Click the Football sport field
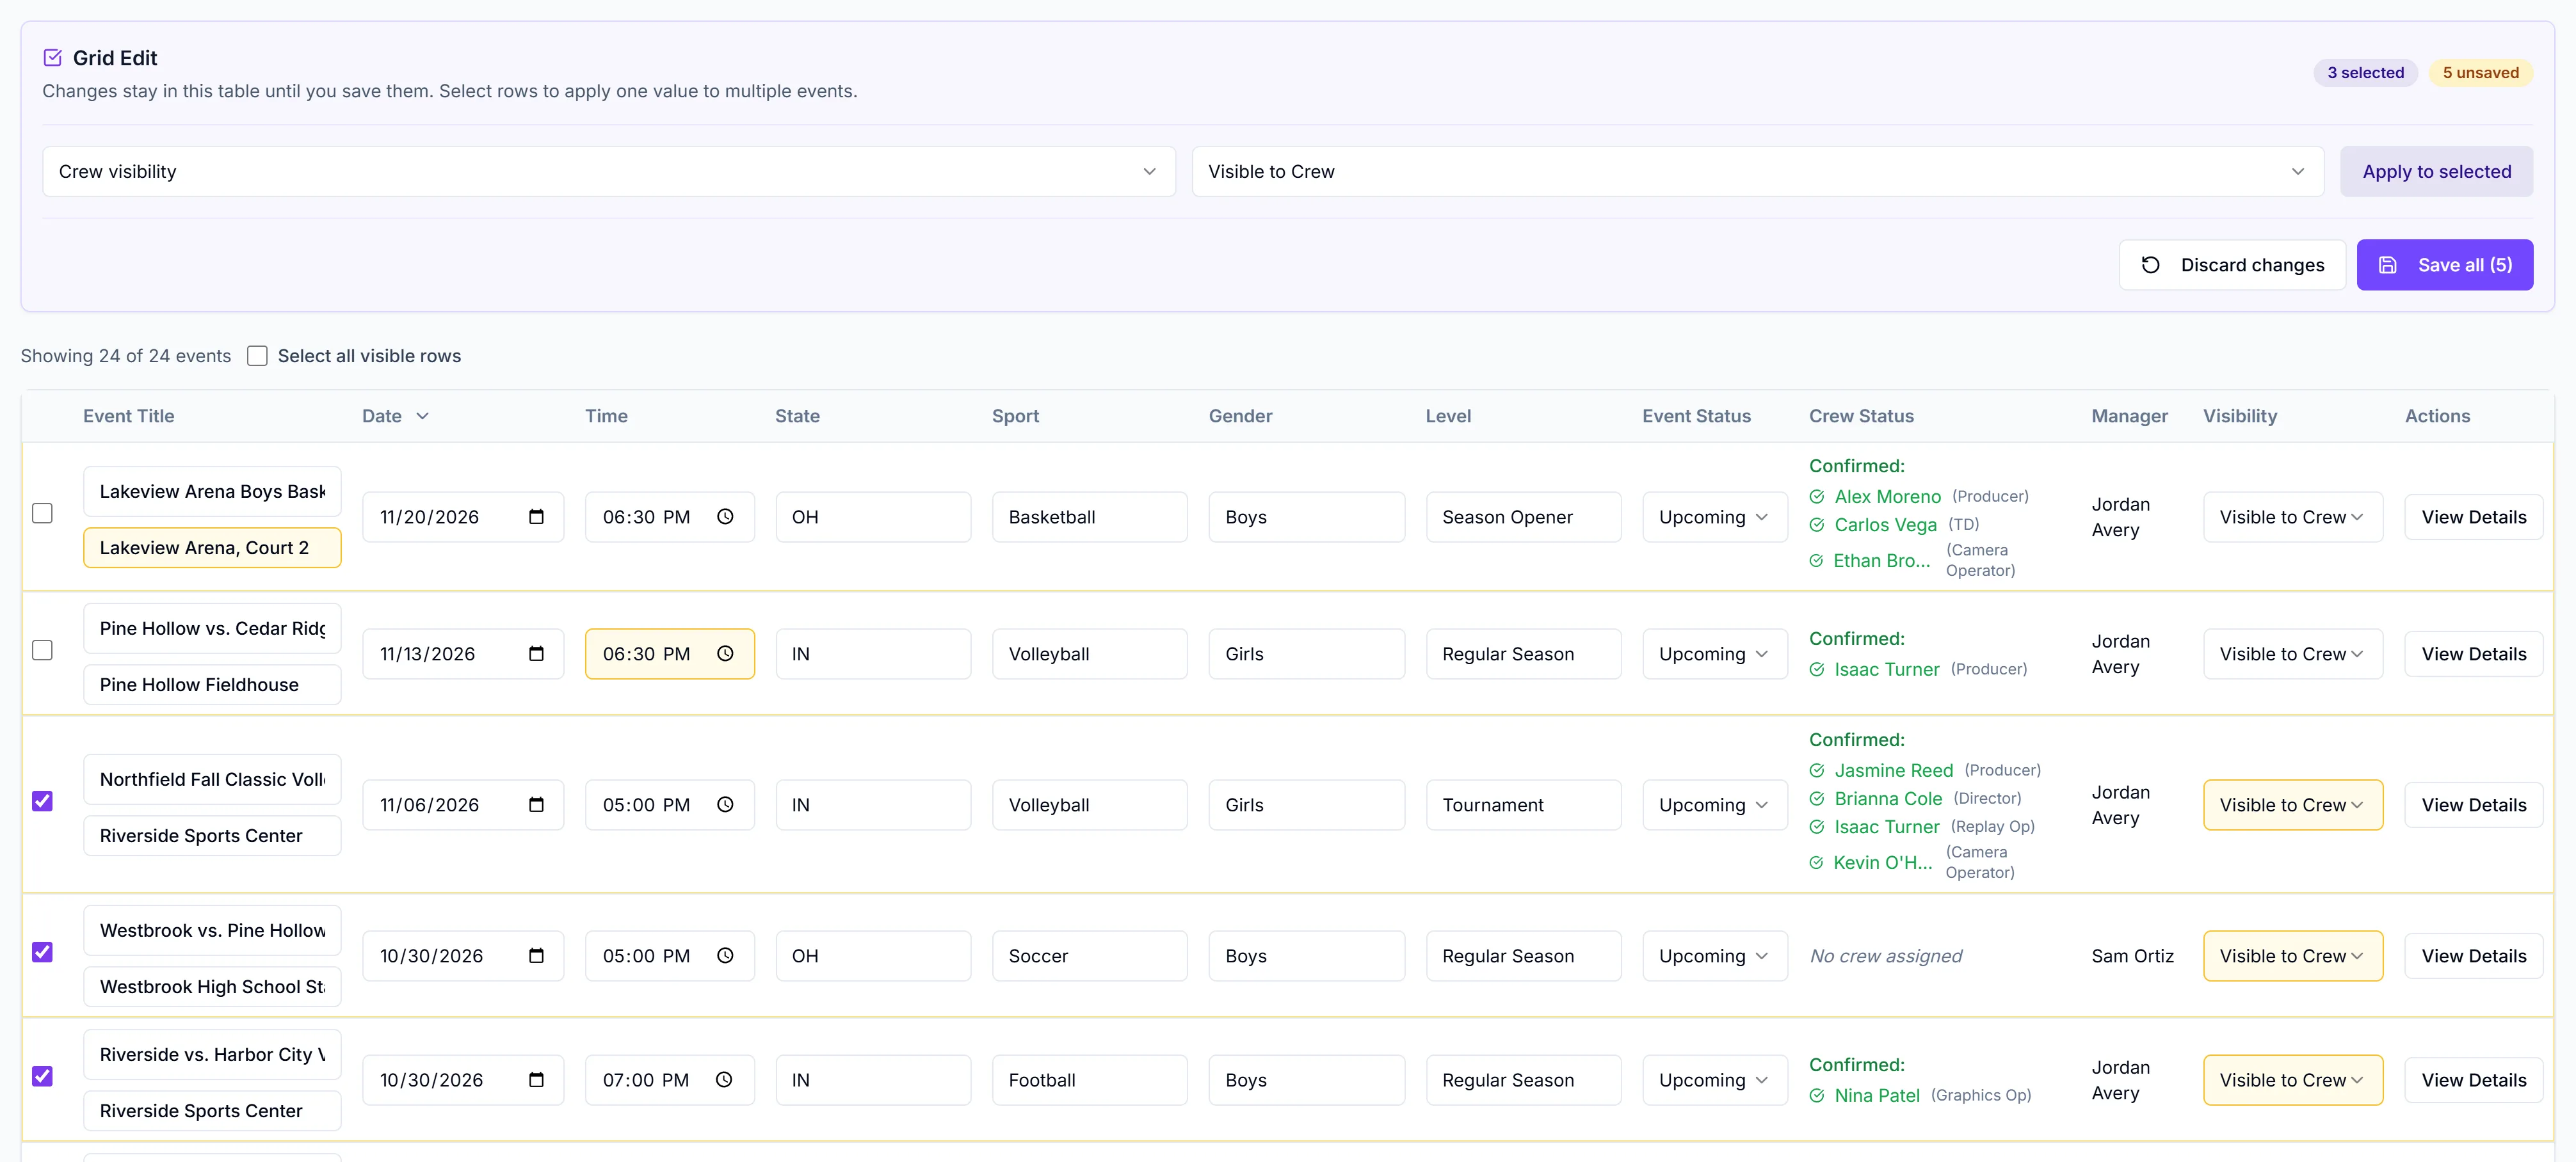The height and width of the screenshot is (1162, 2576). coord(1089,1079)
